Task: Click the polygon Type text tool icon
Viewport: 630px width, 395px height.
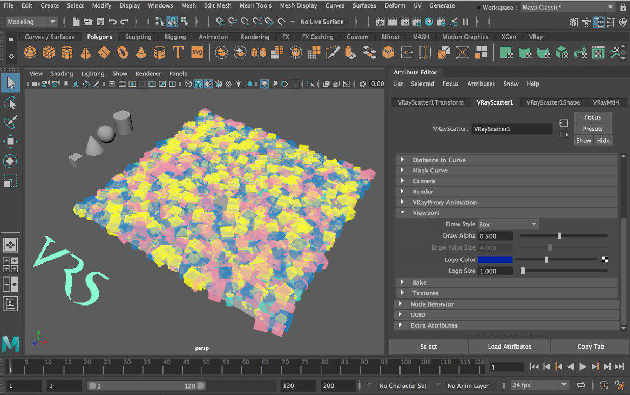Action: click(x=178, y=52)
